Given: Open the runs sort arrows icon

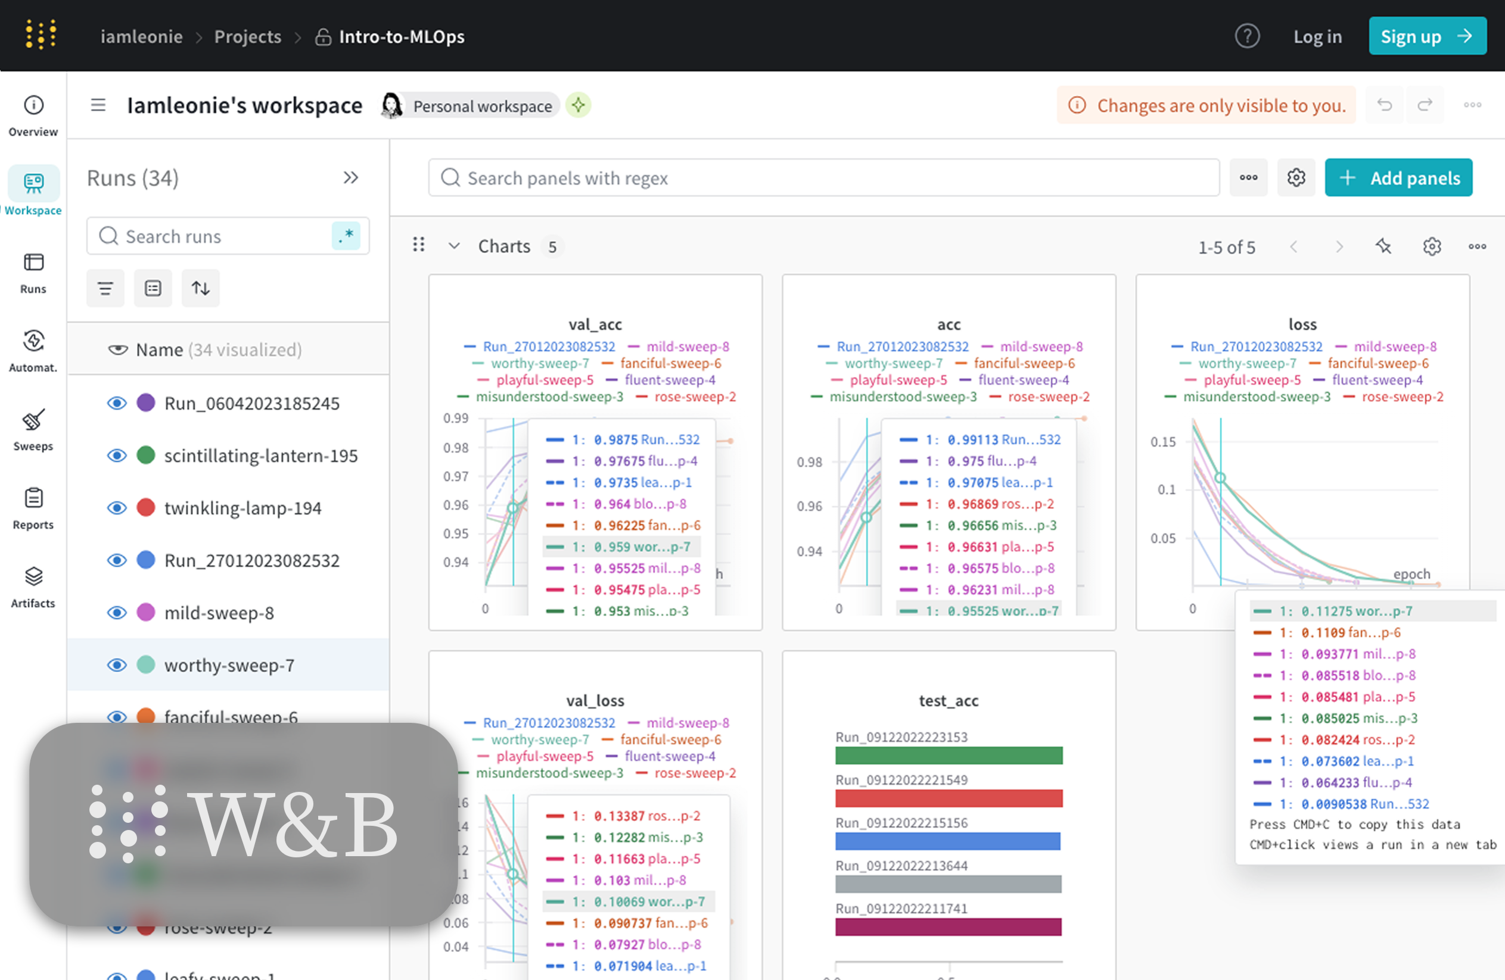Looking at the screenshot, I should pos(200,288).
